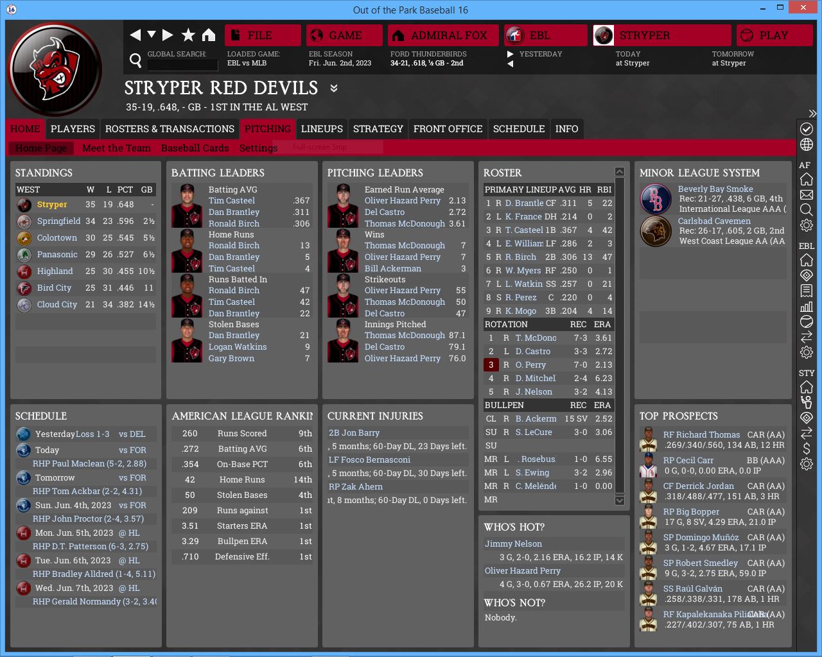Viewport: 822px width, 657px height.
Task: Go forward using the right navigation arrow
Action: (x=168, y=35)
